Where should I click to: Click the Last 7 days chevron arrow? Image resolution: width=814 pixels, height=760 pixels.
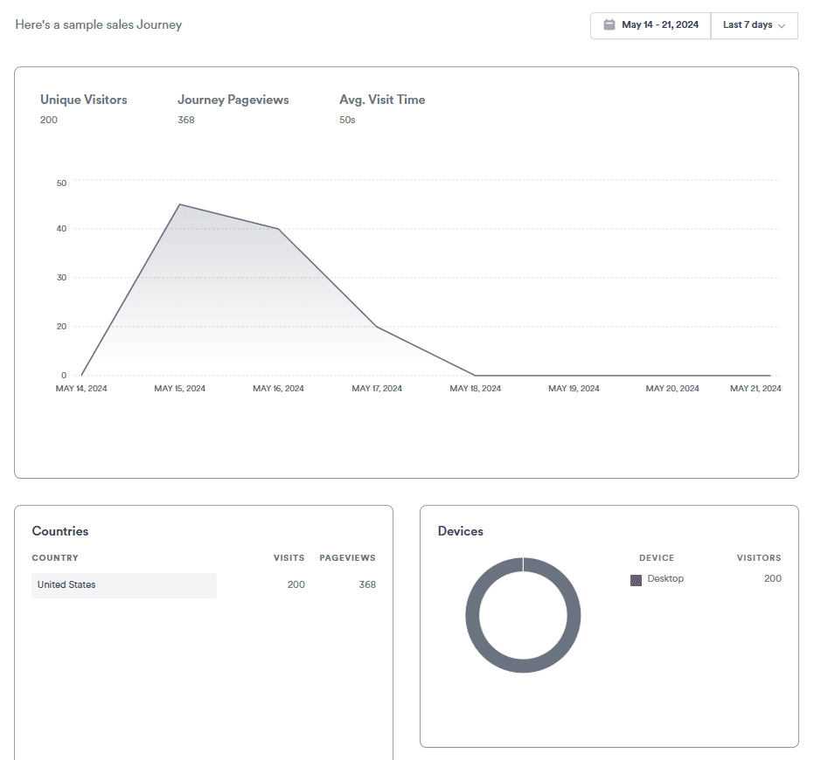[x=782, y=26]
